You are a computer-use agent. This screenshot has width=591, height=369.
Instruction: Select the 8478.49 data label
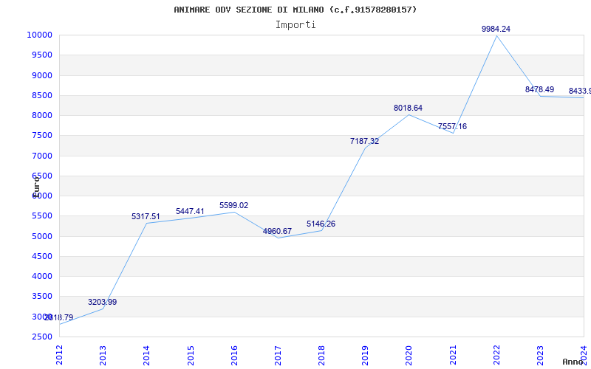coord(539,89)
